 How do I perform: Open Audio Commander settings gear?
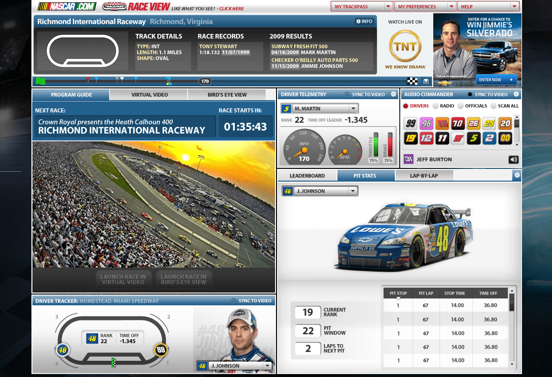(516, 94)
